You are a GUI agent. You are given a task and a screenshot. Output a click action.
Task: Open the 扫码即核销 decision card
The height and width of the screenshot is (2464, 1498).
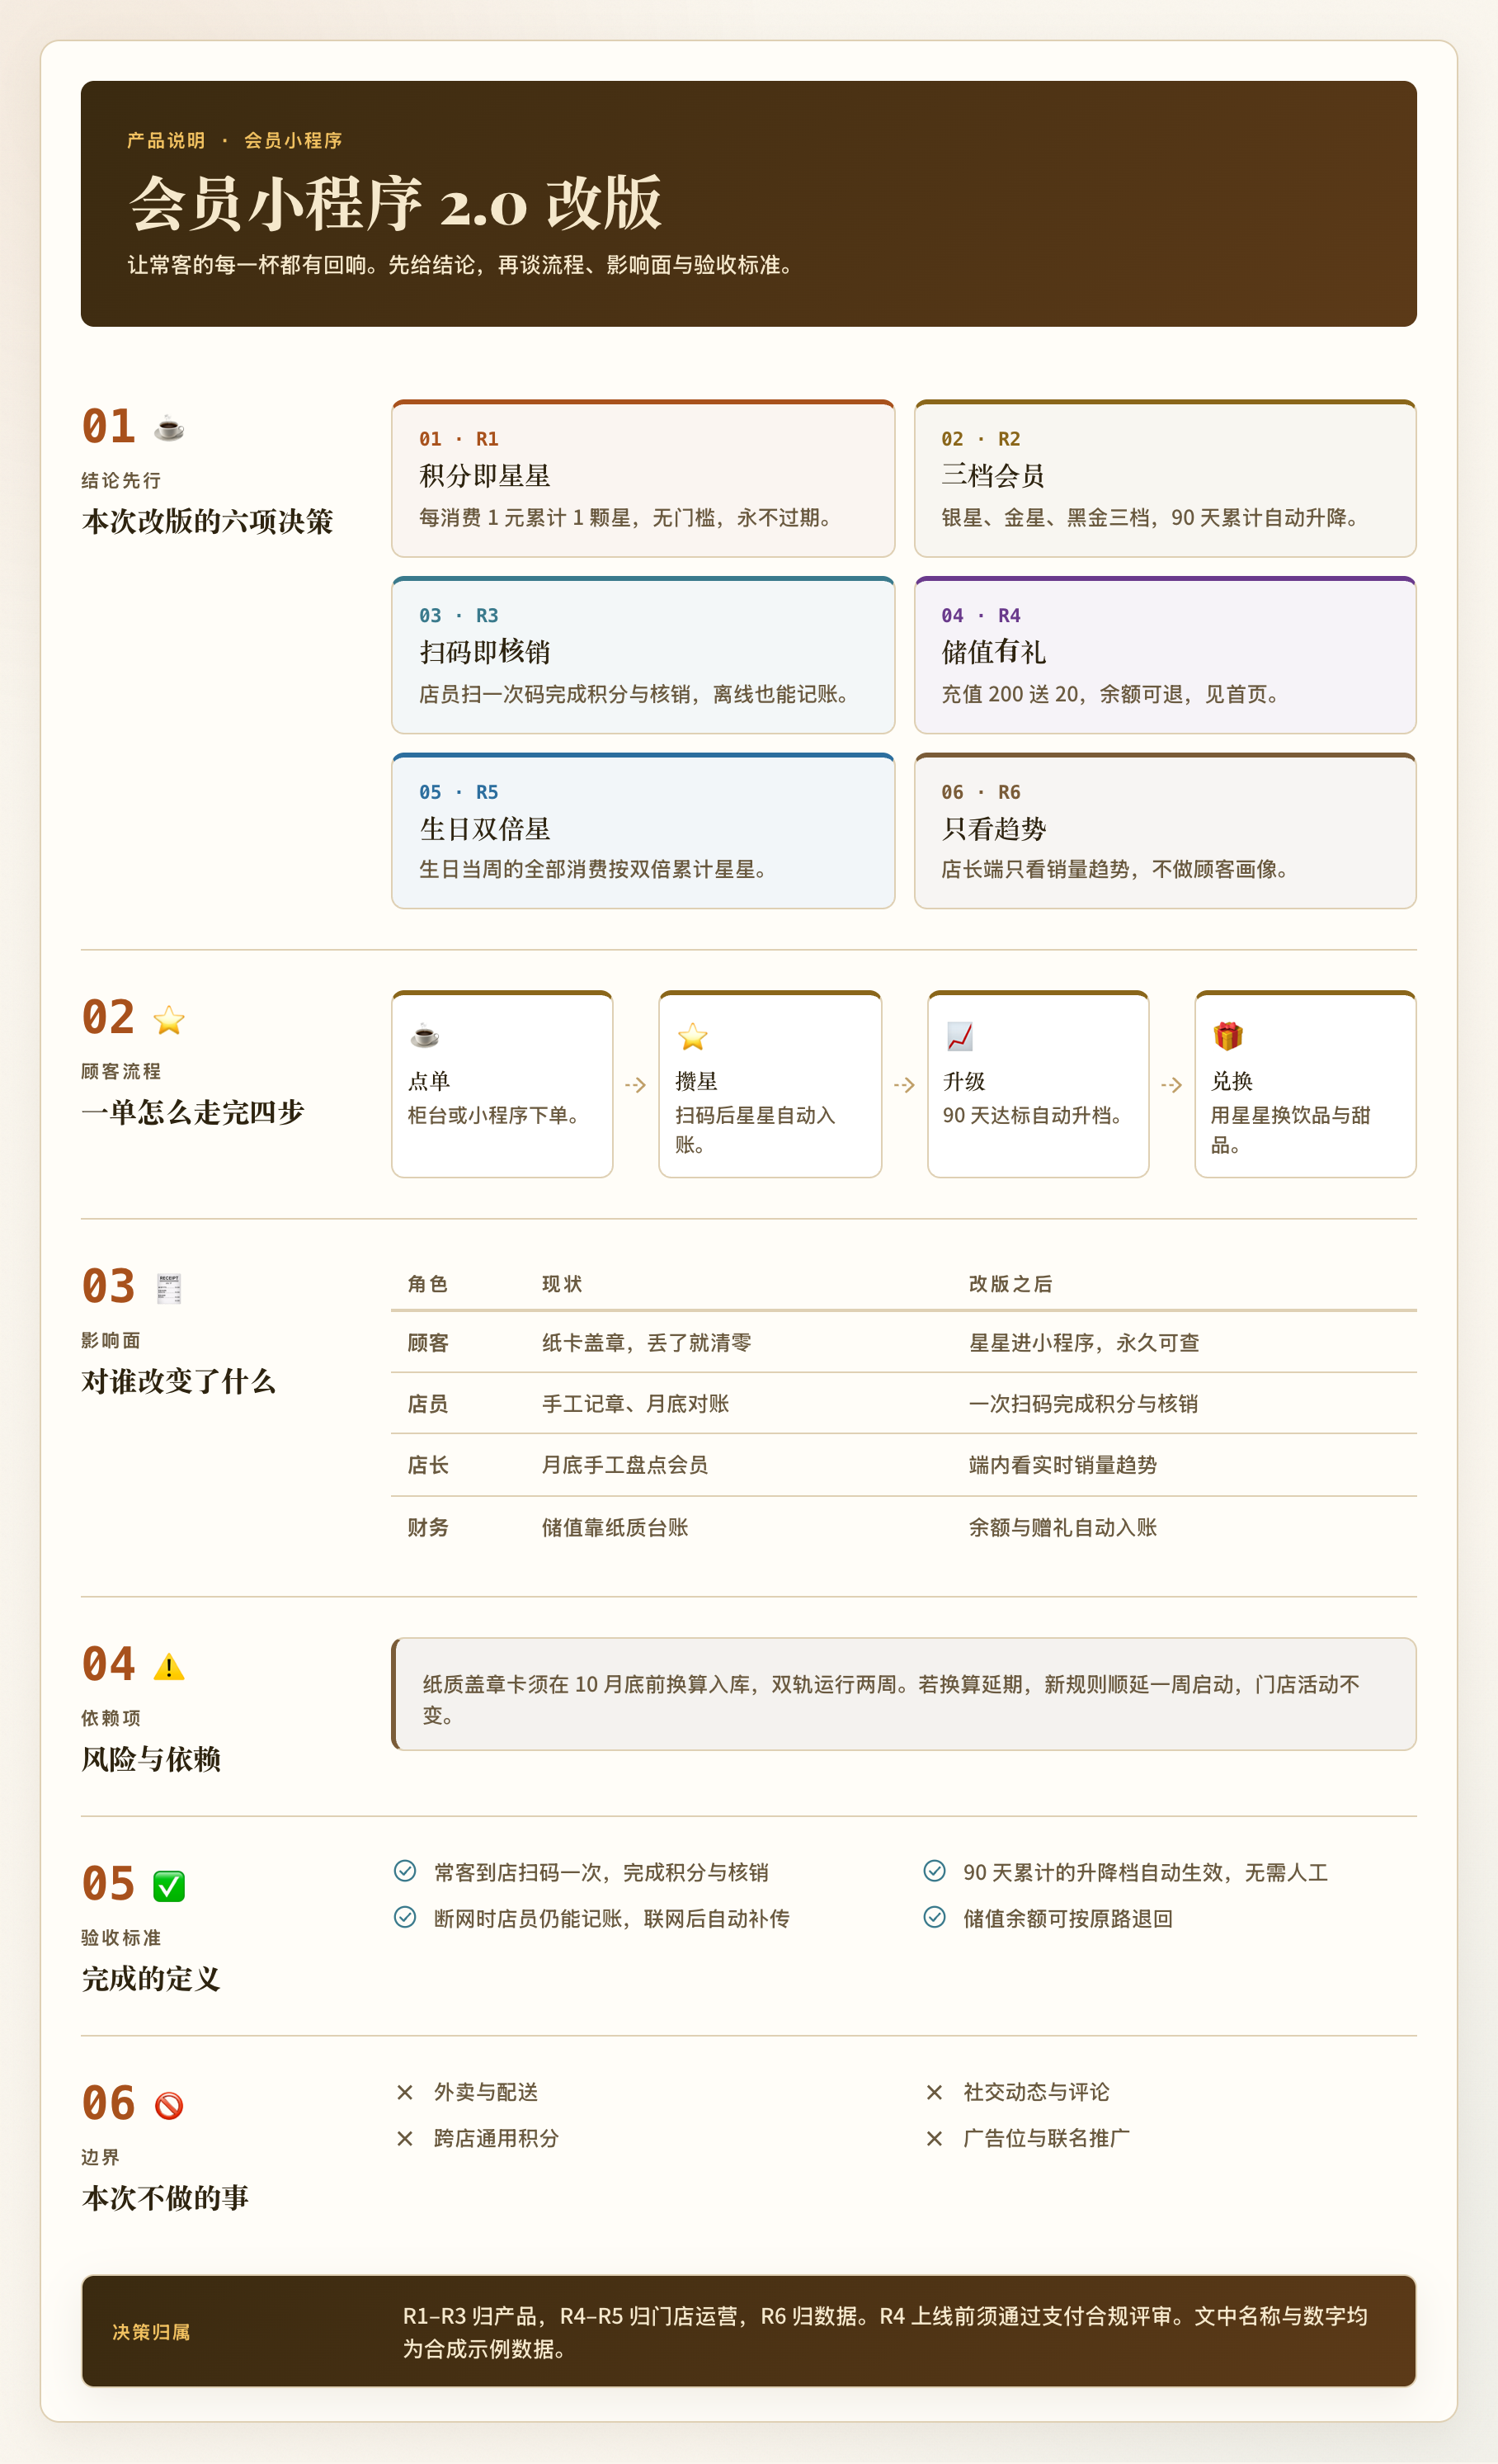(x=643, y=655)
